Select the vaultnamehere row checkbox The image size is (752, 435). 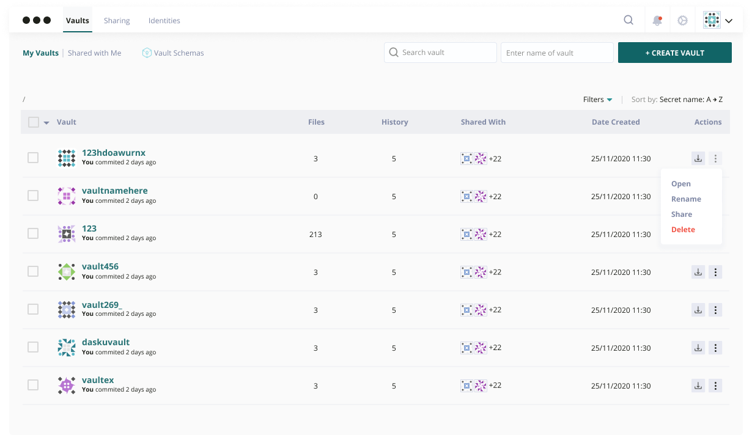point(33,196)
